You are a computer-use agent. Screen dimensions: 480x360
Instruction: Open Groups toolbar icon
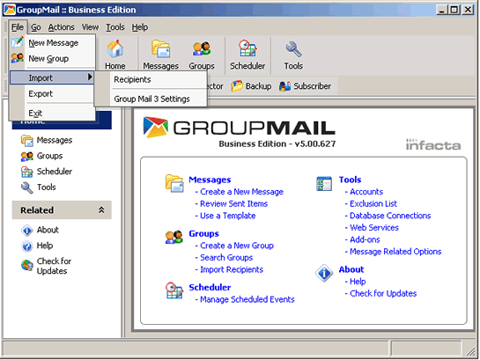pos(202,55)
